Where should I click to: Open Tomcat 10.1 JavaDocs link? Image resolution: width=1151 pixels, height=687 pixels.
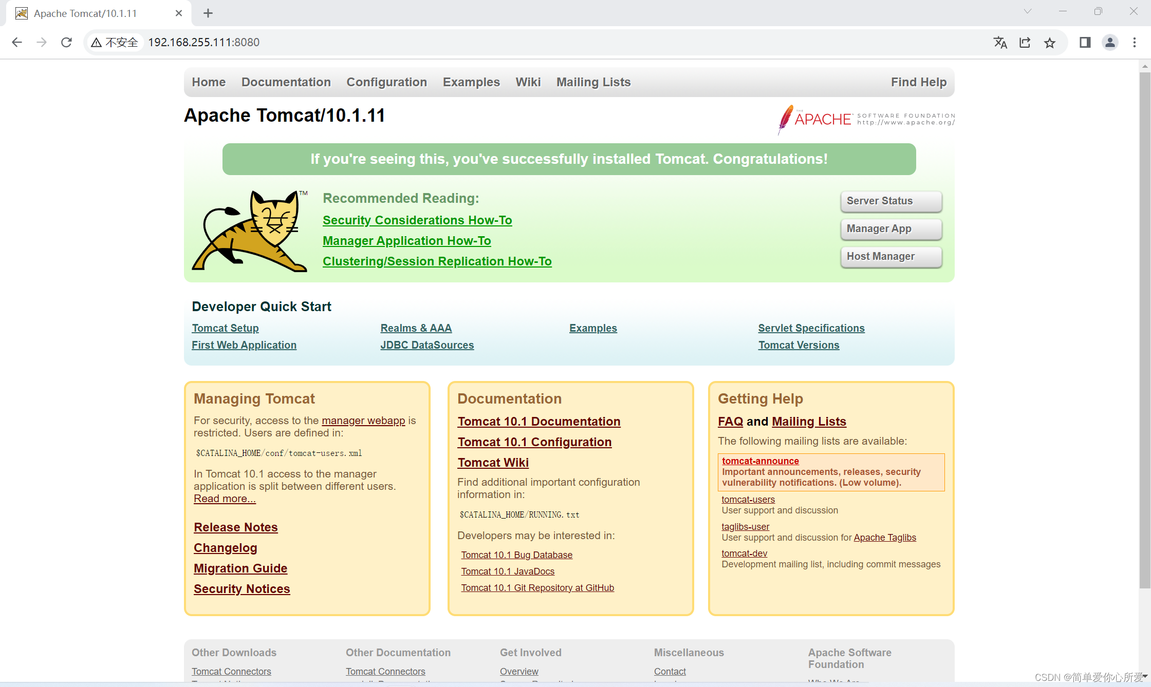[x=508, y=571]
